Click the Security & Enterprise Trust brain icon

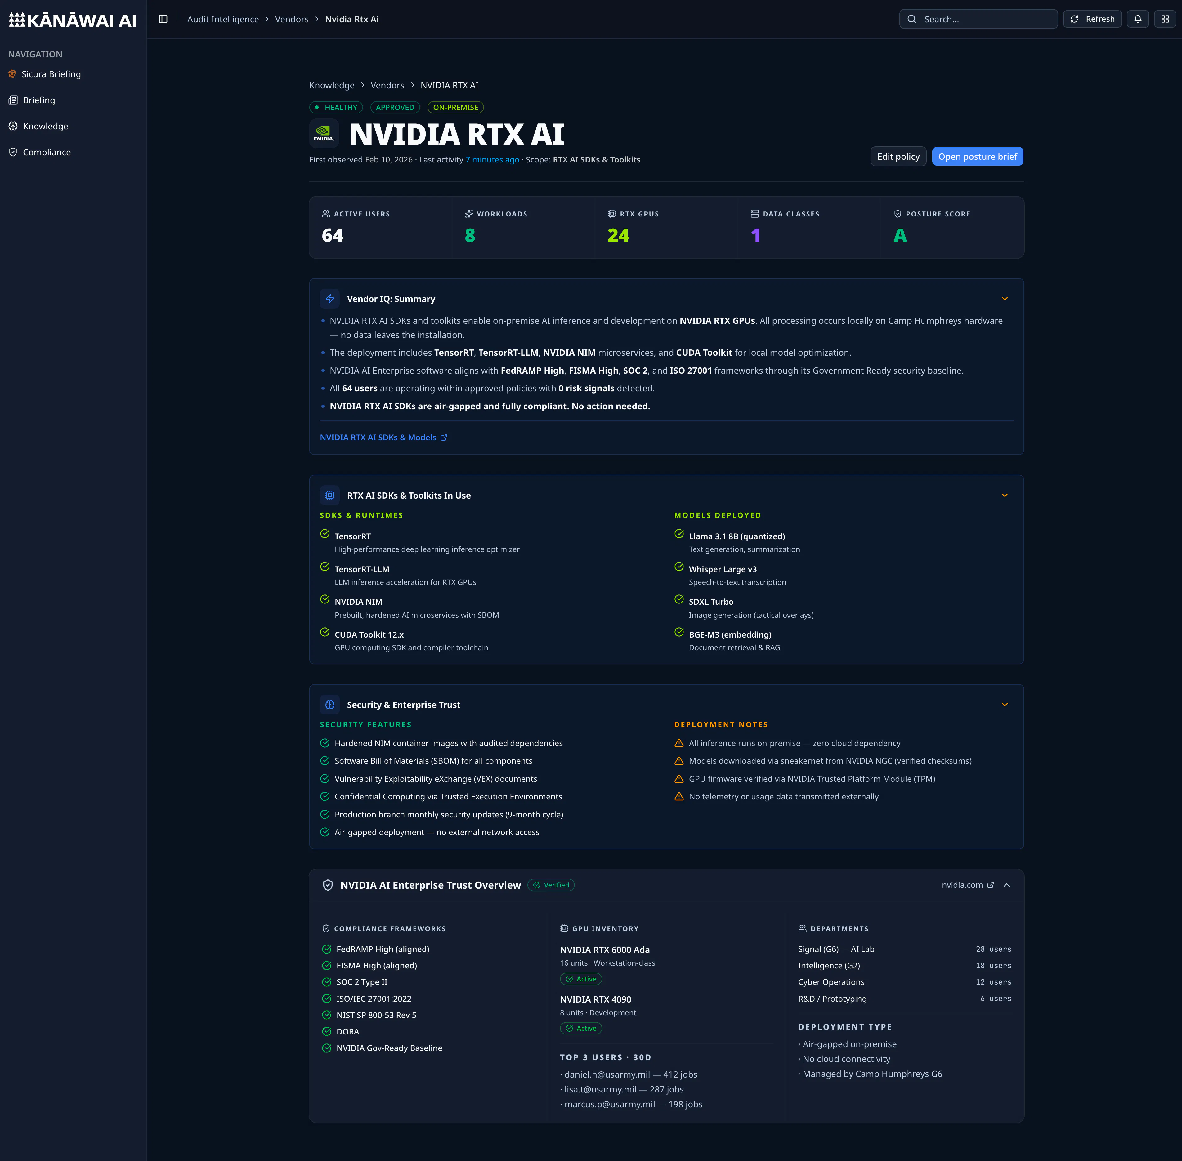[330, 704]
